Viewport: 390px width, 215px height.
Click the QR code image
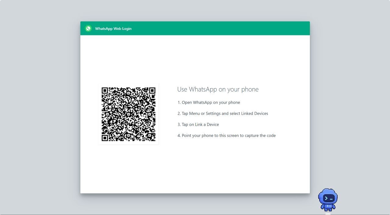129,114
